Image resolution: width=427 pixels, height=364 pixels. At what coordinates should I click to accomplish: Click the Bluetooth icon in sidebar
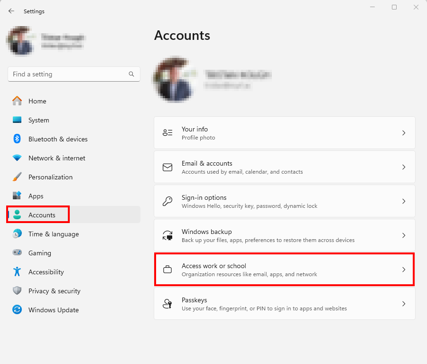(17, 139)
